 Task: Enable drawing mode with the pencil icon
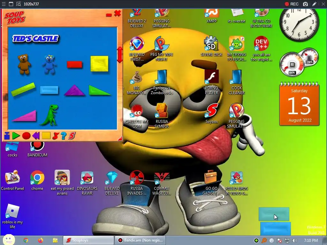tap(314, 4)
